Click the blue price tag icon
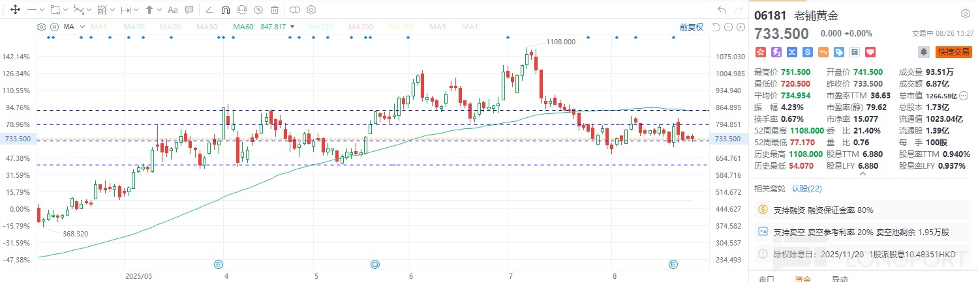Viewport: 978px width, 282px height. click(x=839, y=52)
